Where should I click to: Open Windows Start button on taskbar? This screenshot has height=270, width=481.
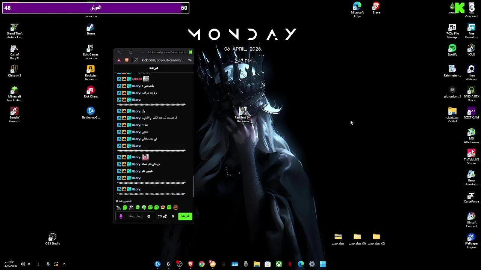322,264
